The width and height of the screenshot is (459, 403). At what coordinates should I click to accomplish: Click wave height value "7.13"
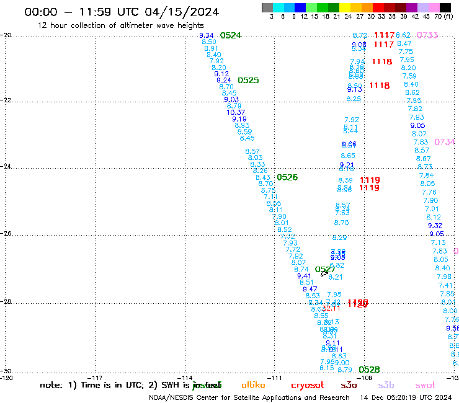click(x=438, y=242)
